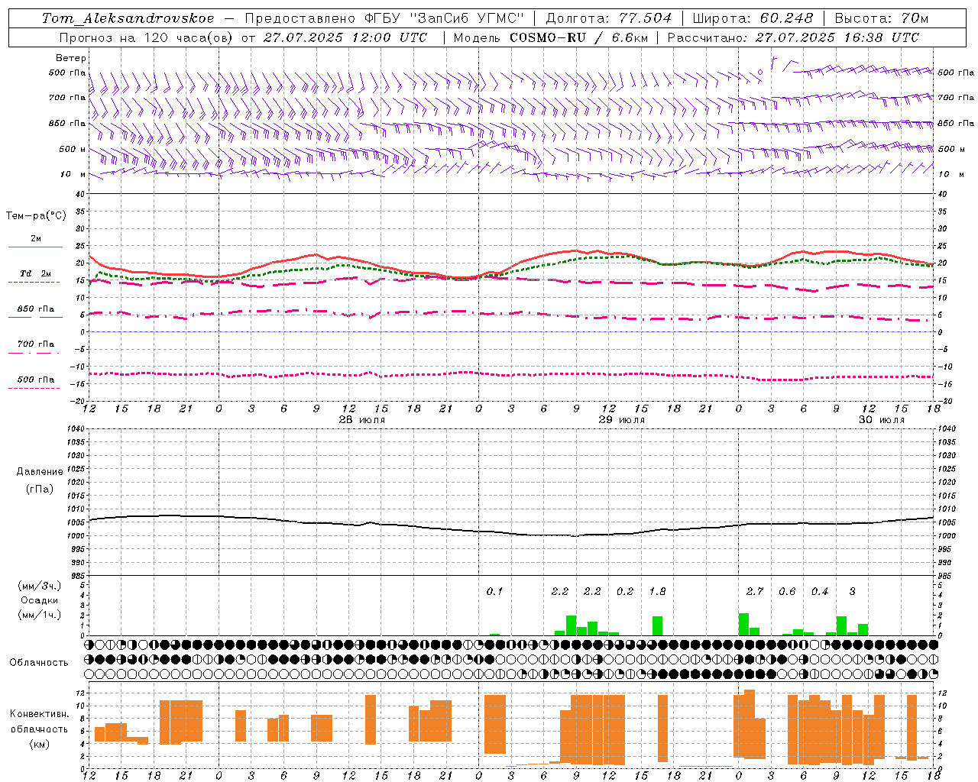Click the 850 гПа temperature legend entry

coord(35,310)
